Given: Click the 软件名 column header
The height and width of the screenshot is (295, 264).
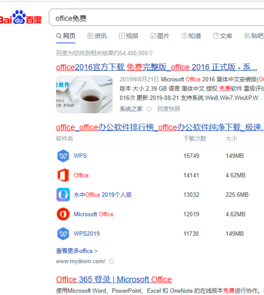Looking at the screenshot, I should coord(64,138).
